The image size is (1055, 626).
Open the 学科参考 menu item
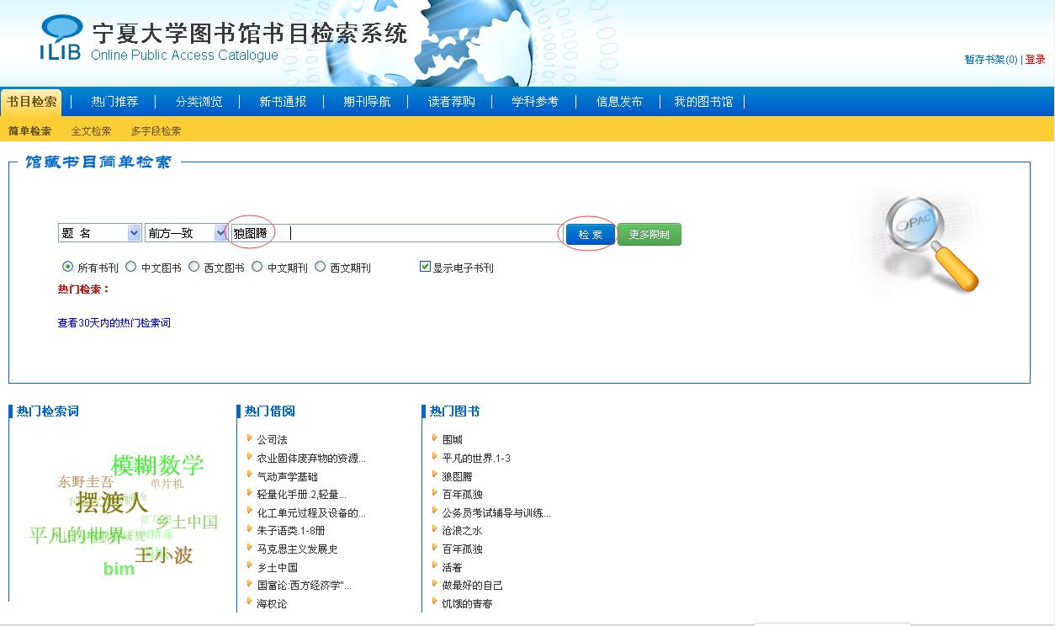point(535,102)
